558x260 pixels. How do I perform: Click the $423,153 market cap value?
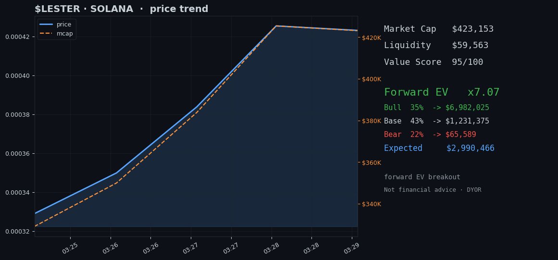[472, 29]
